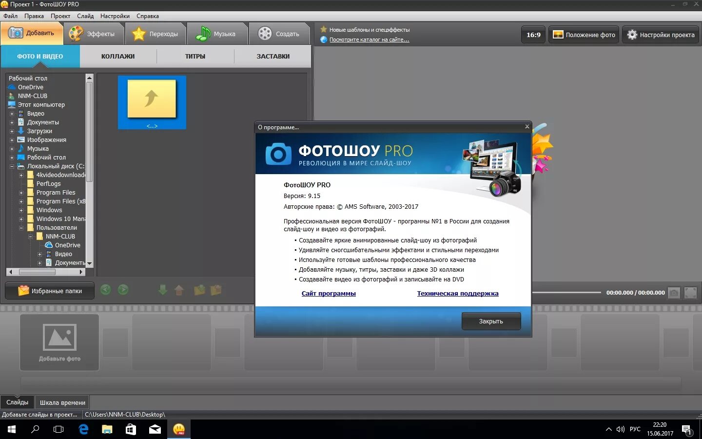Expand the Изображения folder node

point(12,140)
